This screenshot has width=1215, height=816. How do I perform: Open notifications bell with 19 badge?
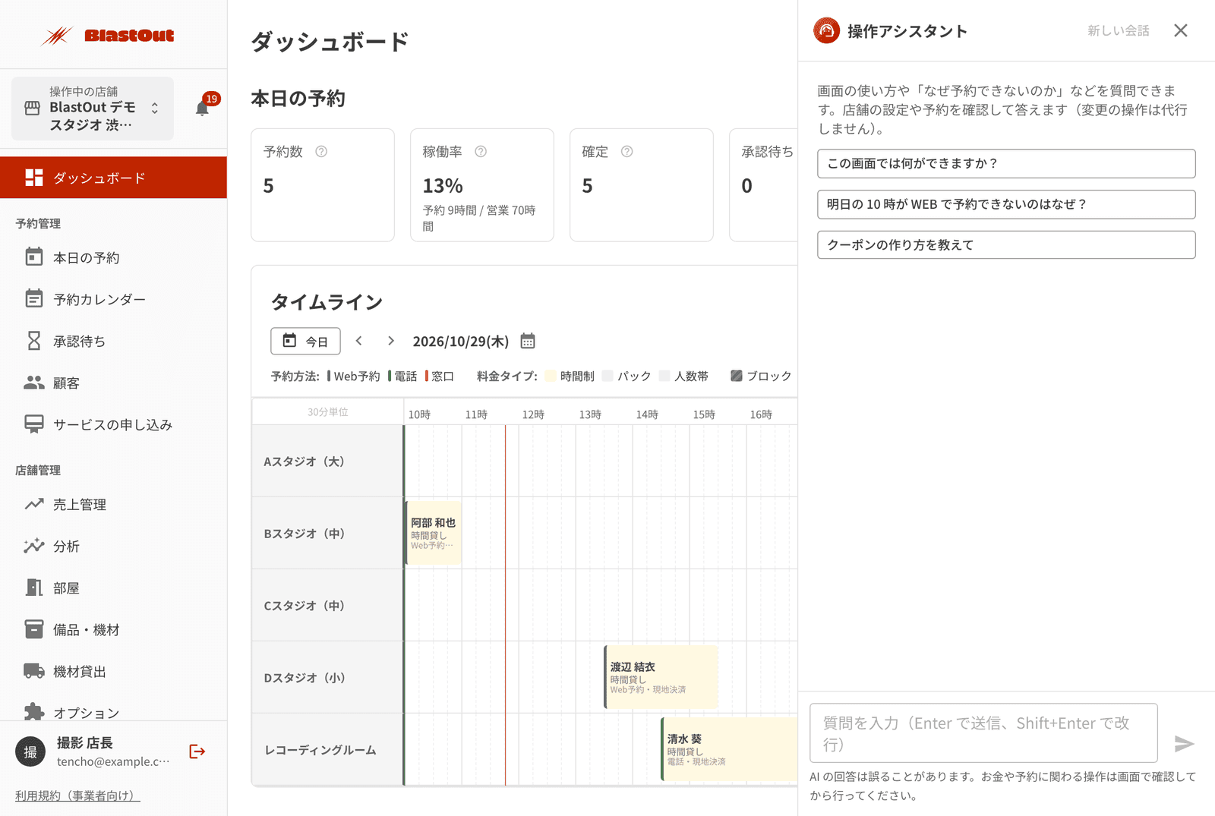[202, 108]
